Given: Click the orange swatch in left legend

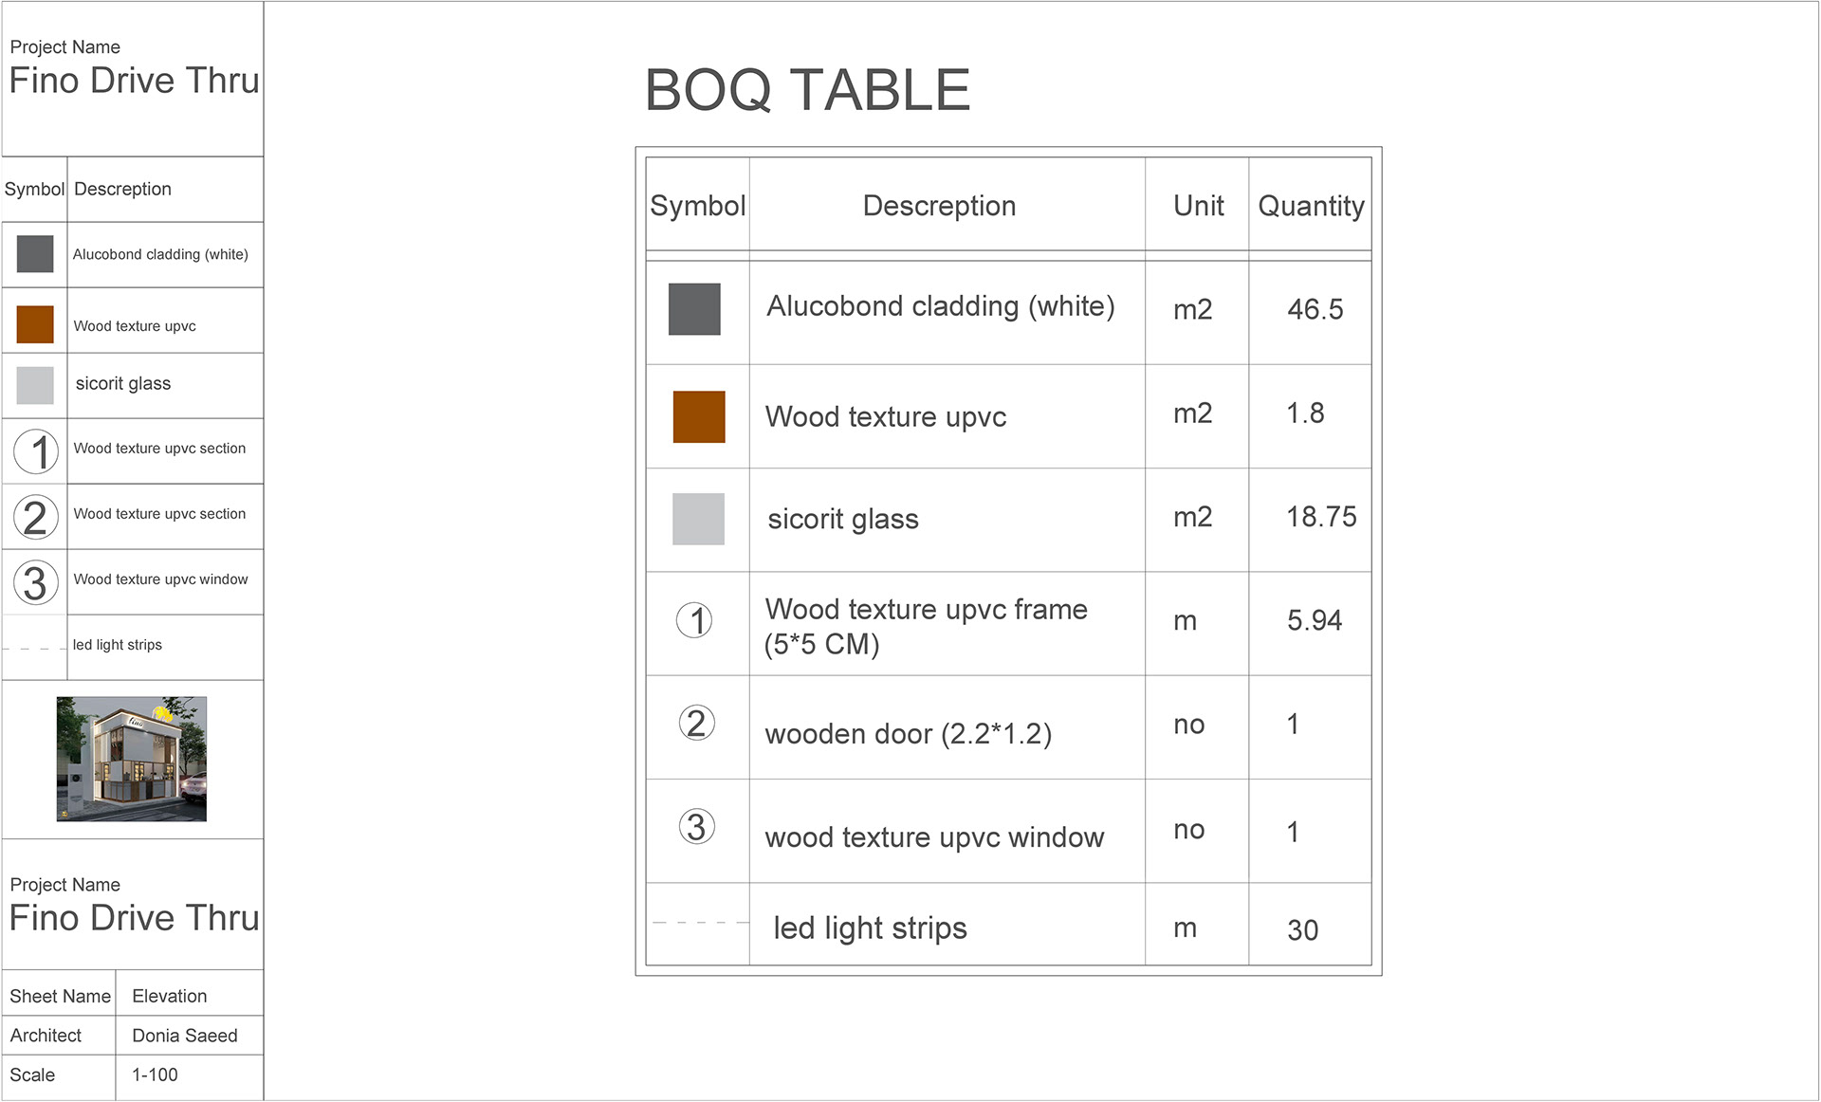Looking at the screenshot, I should click(35, 324).
